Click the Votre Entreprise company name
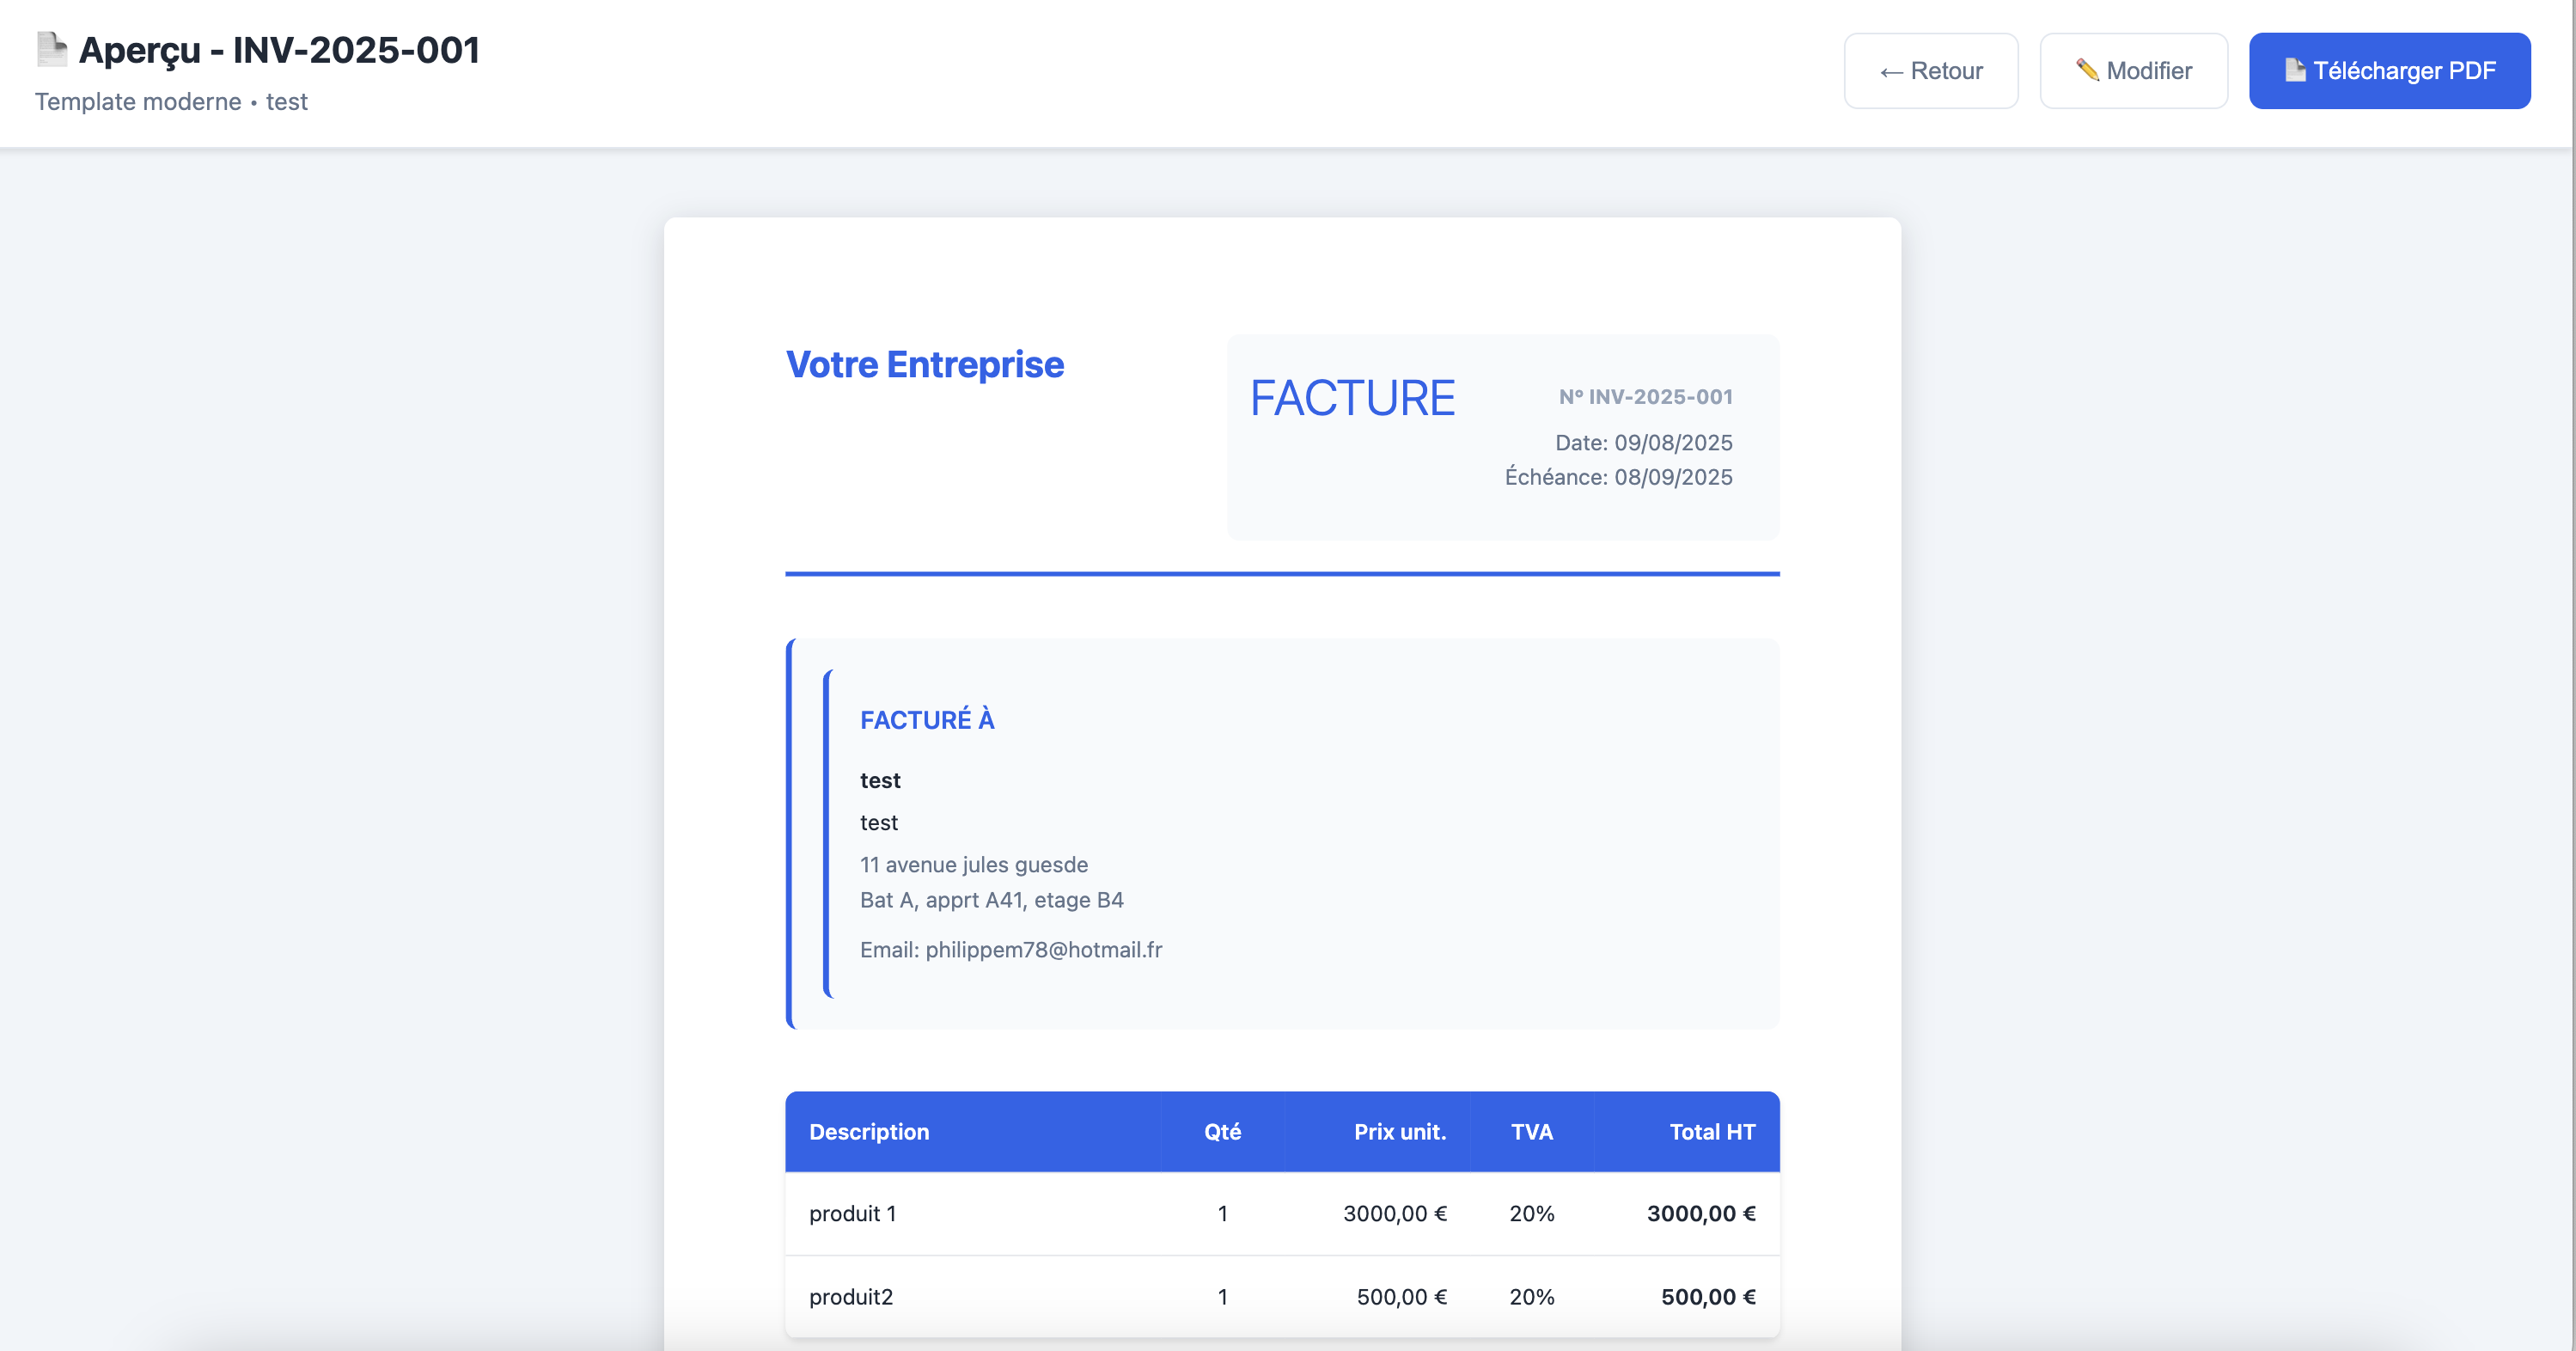The height and width of the screenshot is (1351, 2576). pos(925,364)
